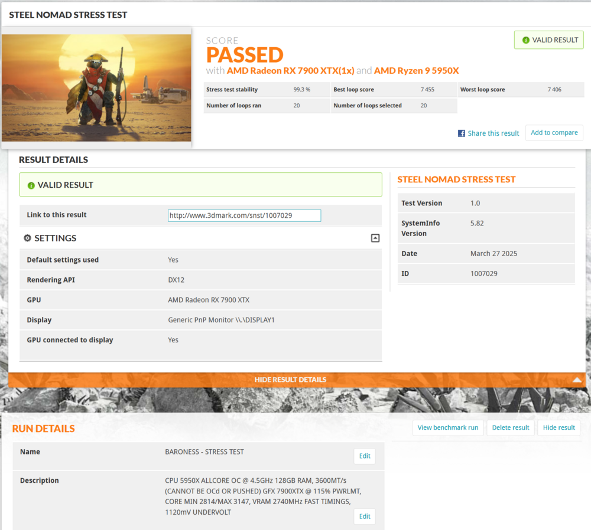Click the Facebook icon beside Share this result
This screenshot has width=591, height=530.
click(x=462, y=133)
